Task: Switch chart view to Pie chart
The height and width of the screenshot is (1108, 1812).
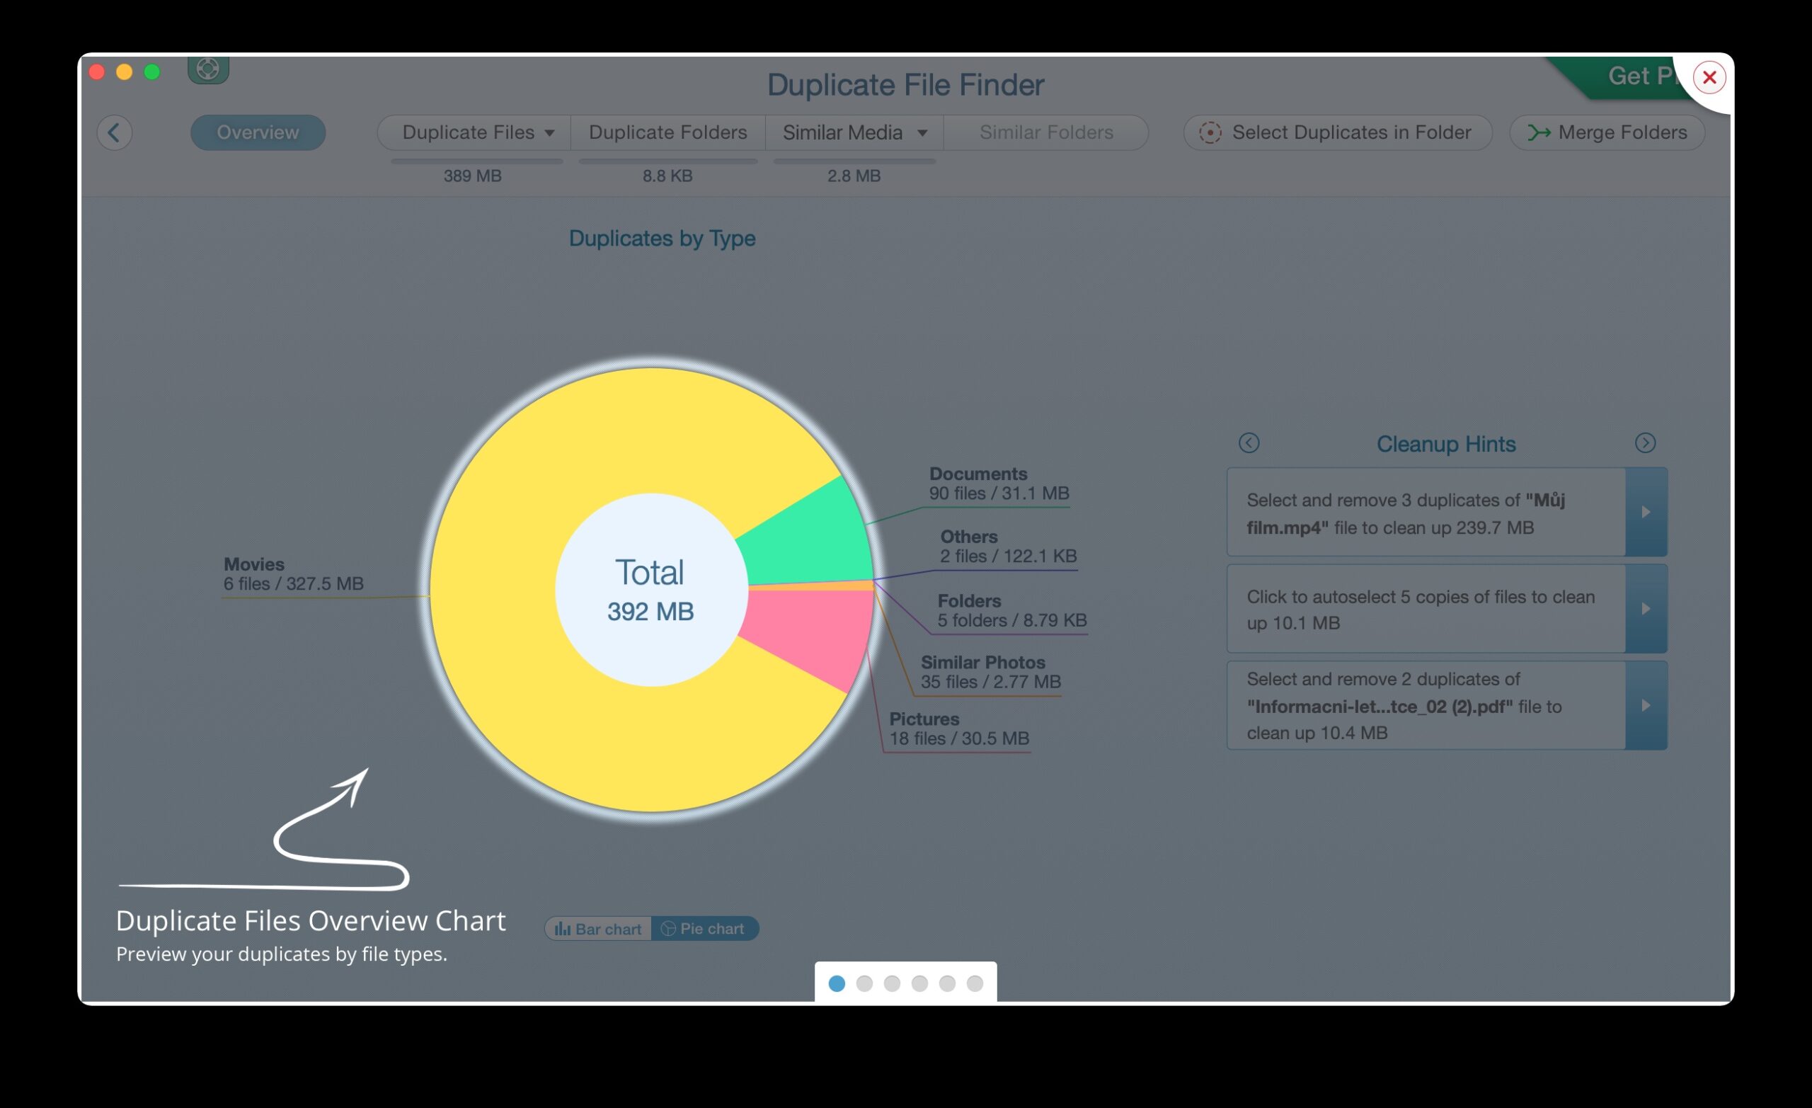Action: click(x=704, y=928)
